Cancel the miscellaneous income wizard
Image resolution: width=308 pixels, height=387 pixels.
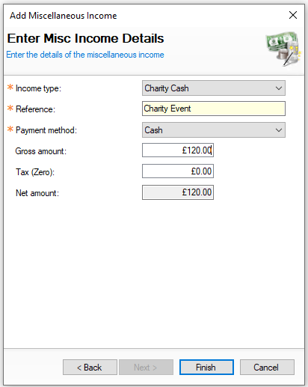[267, 368]
